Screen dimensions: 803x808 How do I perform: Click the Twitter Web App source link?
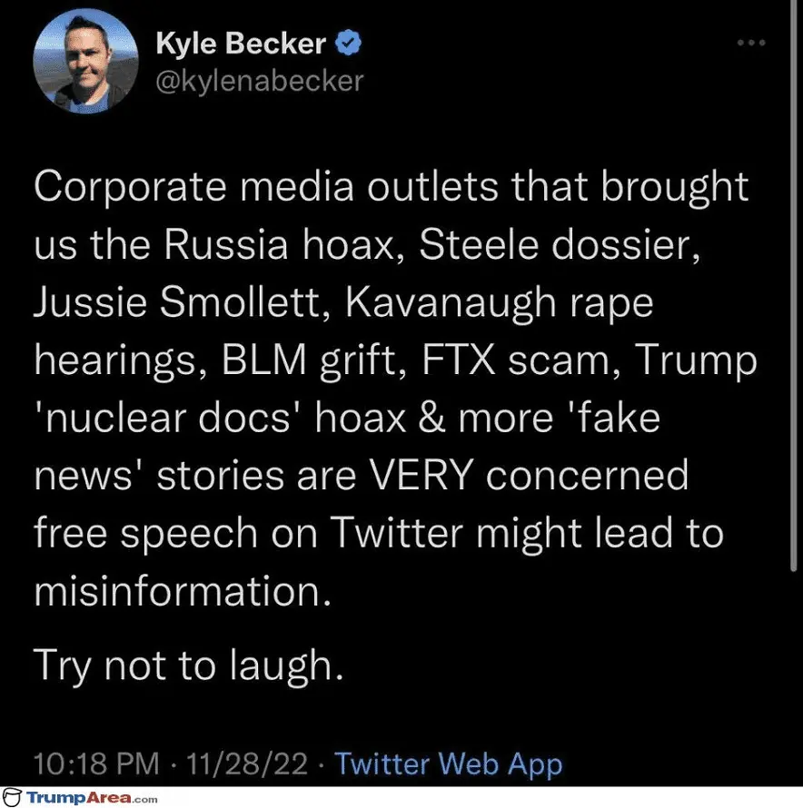(449, 764)
